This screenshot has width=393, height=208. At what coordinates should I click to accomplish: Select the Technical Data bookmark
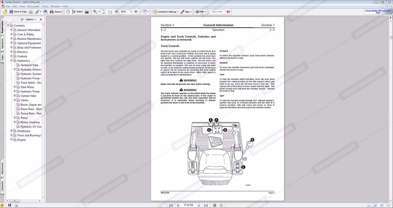(x=29, y=65)
